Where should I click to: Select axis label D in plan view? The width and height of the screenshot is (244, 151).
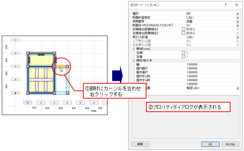[15, 53]
